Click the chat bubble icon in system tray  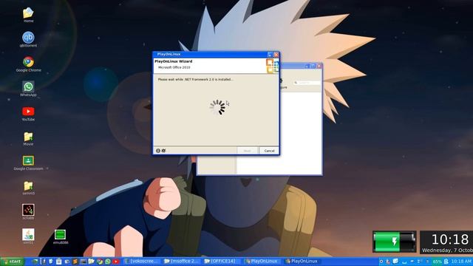coord(395,261)
